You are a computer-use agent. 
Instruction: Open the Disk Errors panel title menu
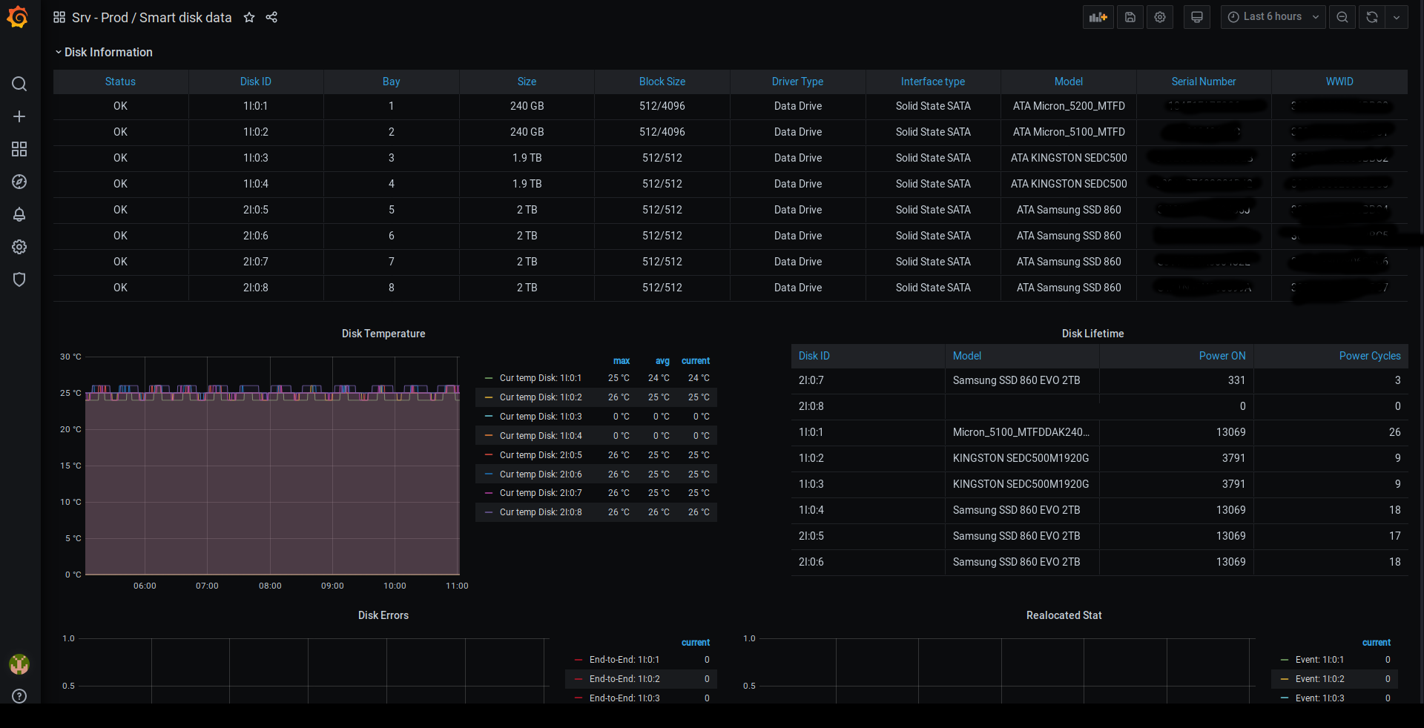tap(383, 615)
